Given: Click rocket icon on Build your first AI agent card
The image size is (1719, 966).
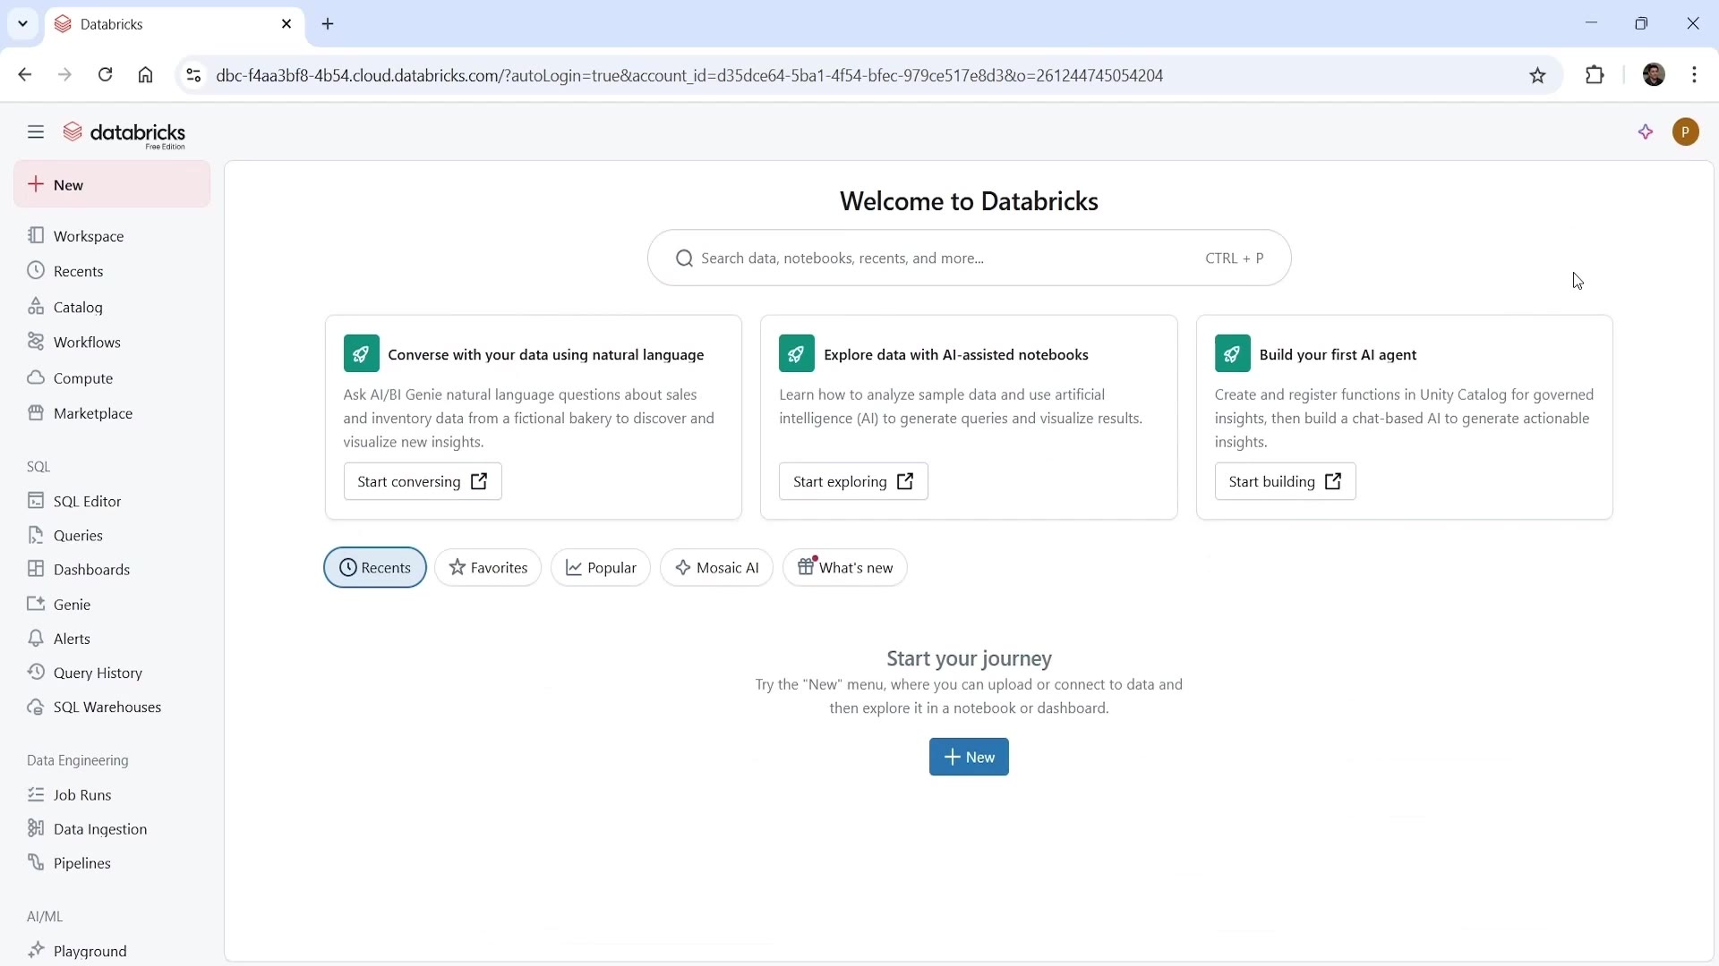Looking at the screenshot, I should pyautogui.click(x=1233, y=354).
